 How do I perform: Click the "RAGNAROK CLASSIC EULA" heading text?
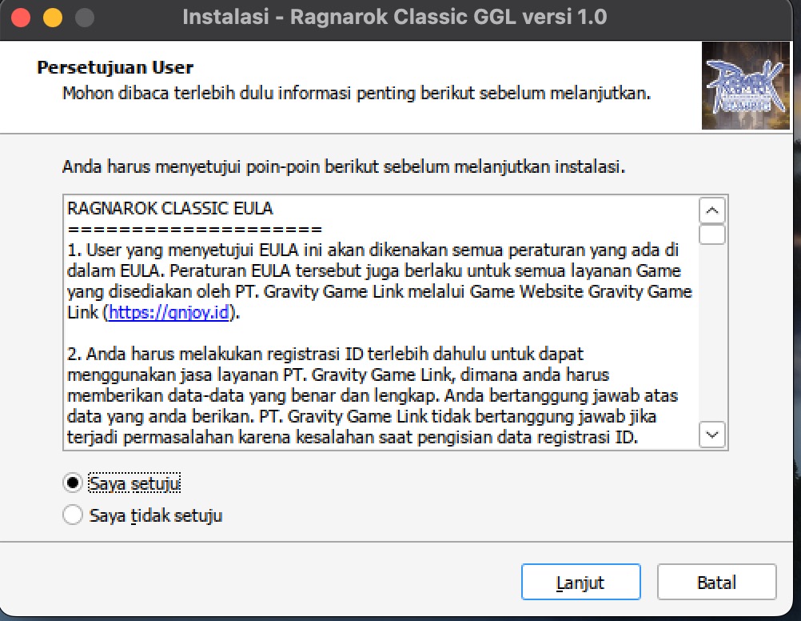170,208
